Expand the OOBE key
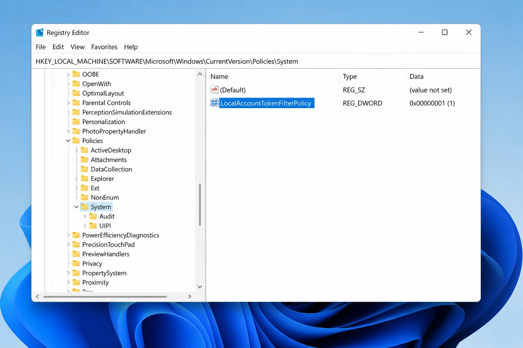 point(68,74)
